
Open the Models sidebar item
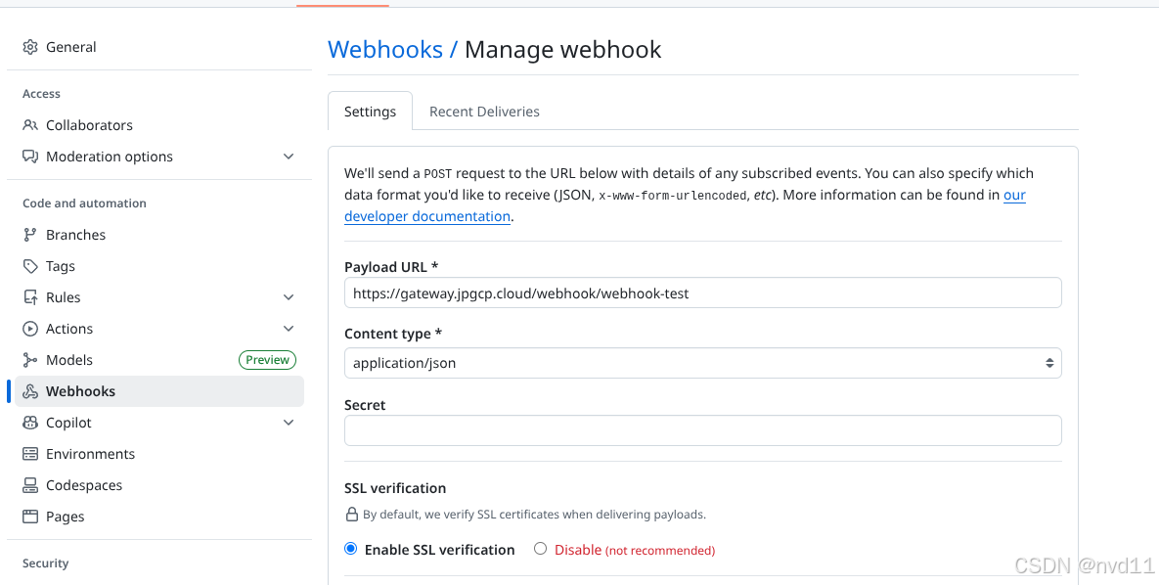point(158,360)
